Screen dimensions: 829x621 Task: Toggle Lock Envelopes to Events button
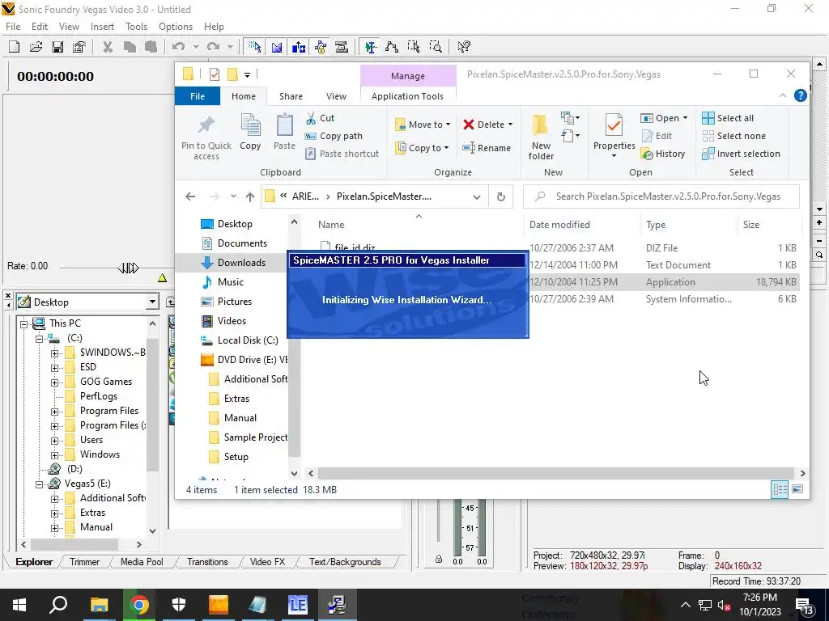point(321,47)
